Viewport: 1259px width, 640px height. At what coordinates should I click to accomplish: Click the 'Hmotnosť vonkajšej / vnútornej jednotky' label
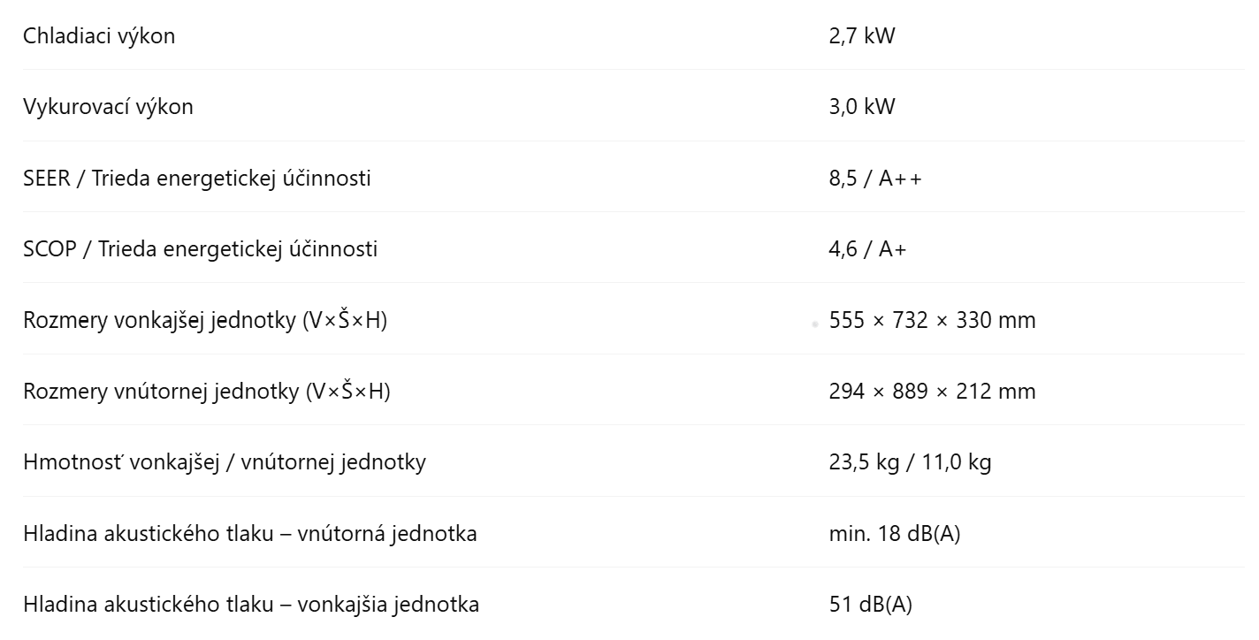click(x=225, y=462)
